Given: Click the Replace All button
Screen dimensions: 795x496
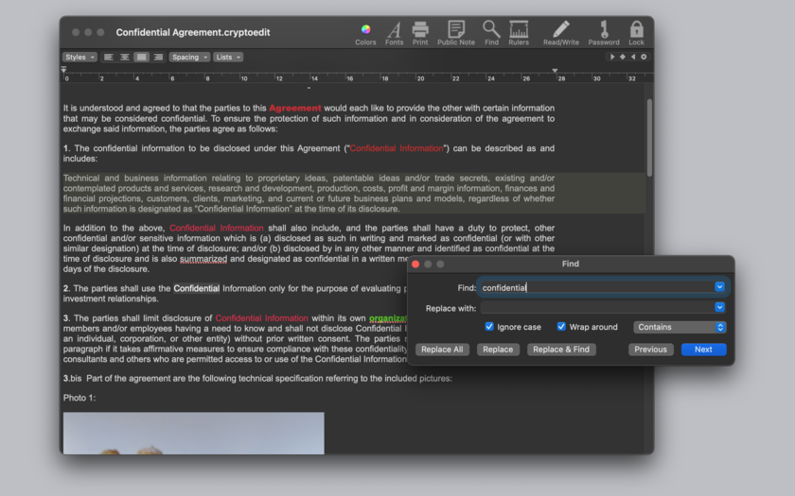Looking at the screenshot, I should (x=442, y=350).
